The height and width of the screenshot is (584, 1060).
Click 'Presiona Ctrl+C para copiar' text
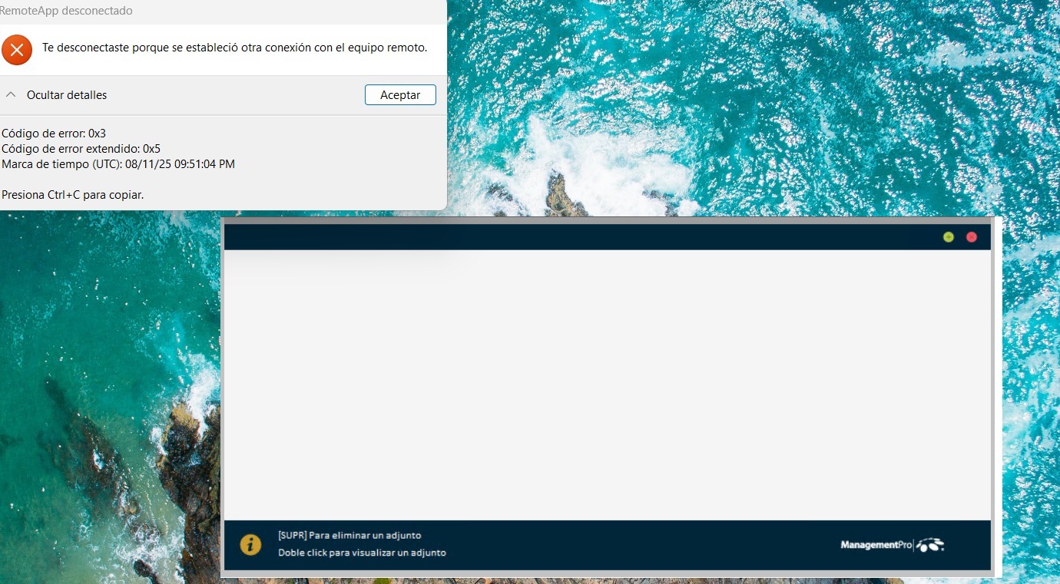pyautogui.click(x=73, y=195)
